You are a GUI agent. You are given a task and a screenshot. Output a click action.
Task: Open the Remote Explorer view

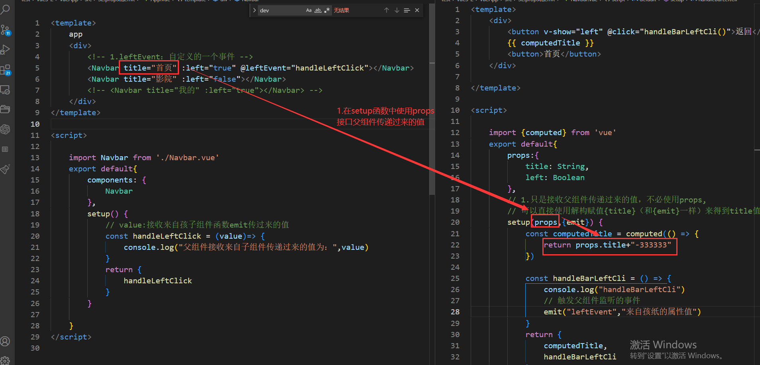click(x=5, y=90)
